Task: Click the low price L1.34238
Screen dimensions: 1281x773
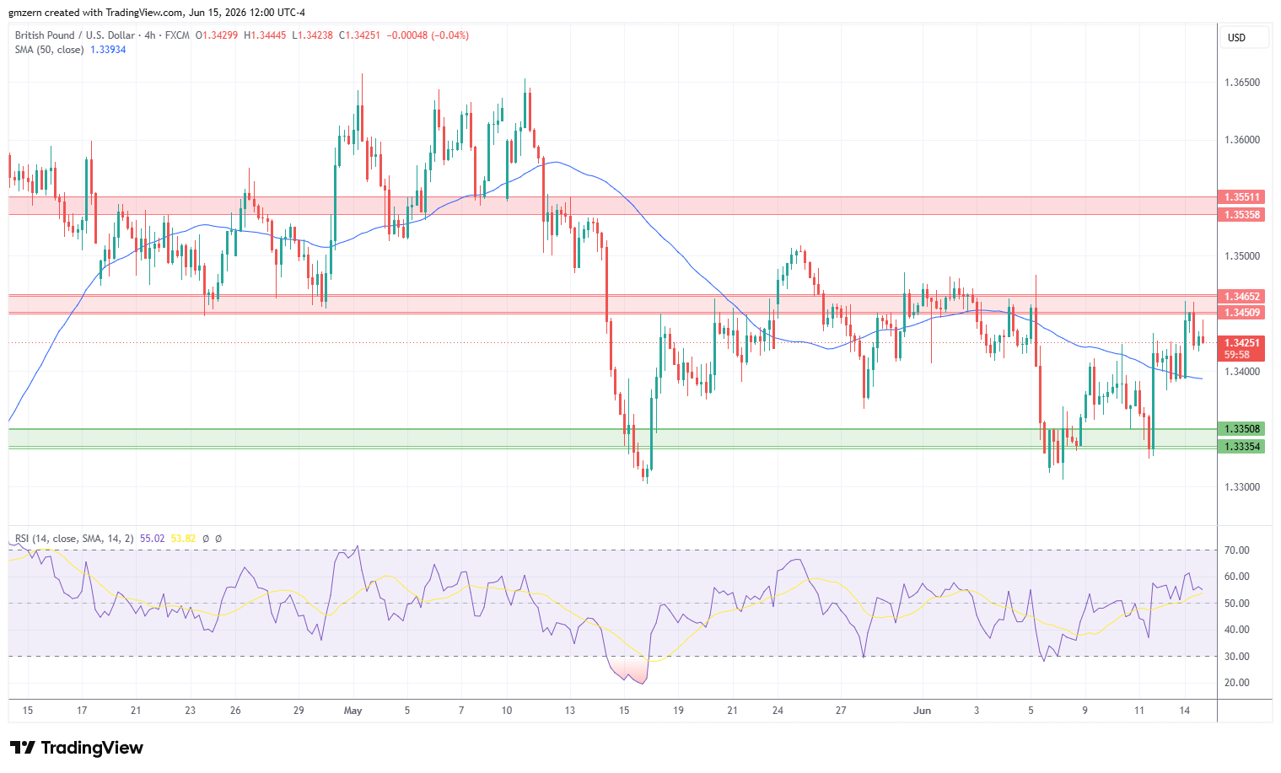Action: [x=313, y=35]
